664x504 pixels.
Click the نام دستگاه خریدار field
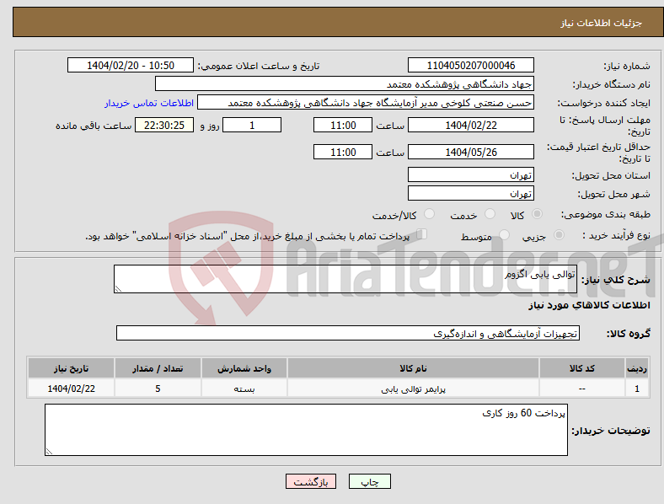pos(345,83)
